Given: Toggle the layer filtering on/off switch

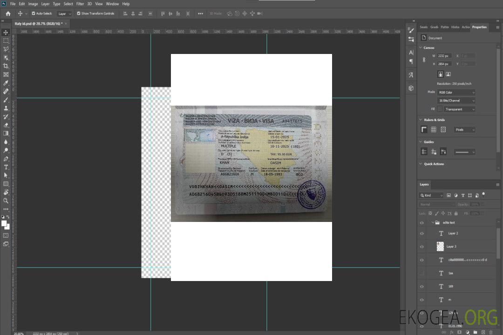Looking at the screenshot, I should [x=483, y=194].
